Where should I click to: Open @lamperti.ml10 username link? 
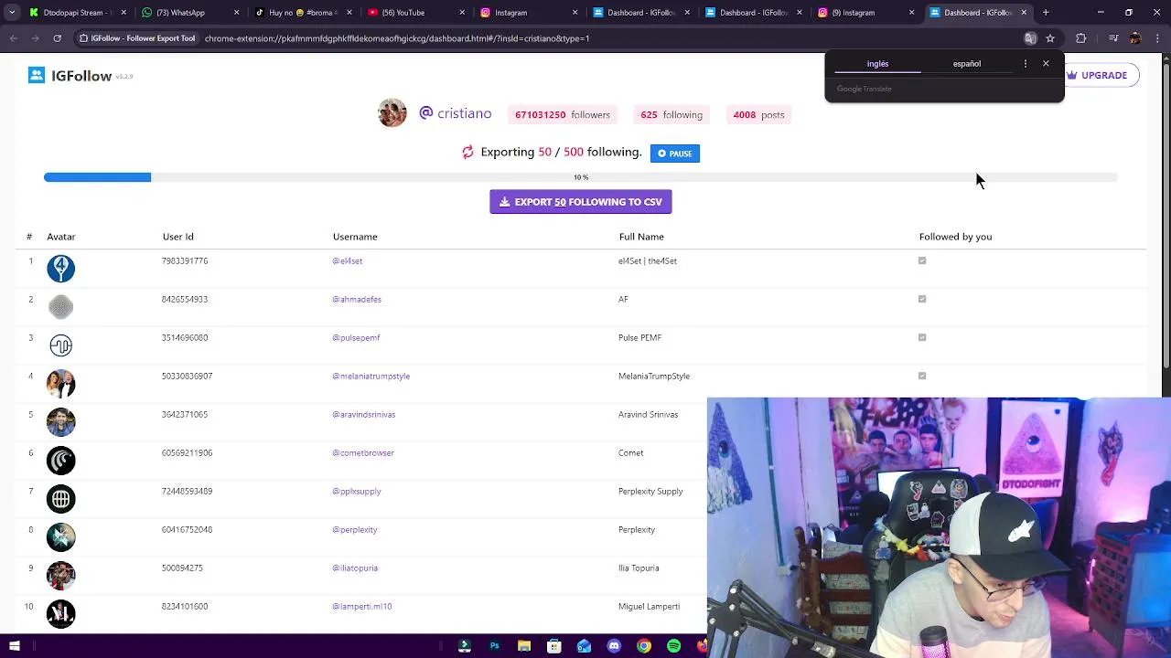(x=362, y=606)
